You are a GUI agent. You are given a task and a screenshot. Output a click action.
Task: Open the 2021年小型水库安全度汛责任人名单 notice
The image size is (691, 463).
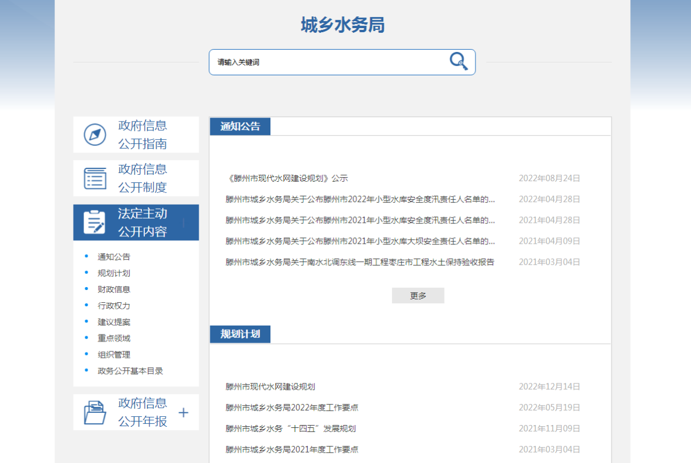coord(360,220)
